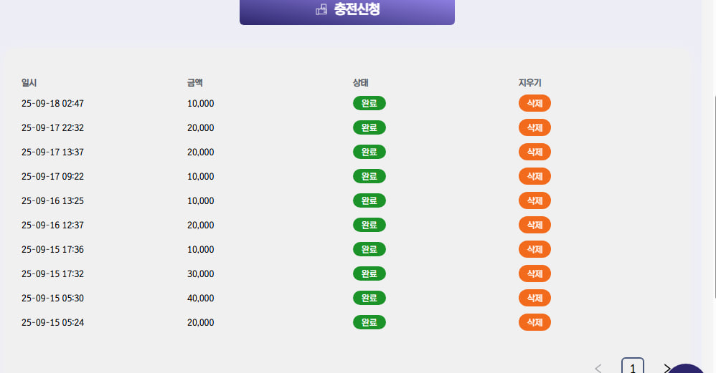Select page 1 in the pagination

[632, 368]
